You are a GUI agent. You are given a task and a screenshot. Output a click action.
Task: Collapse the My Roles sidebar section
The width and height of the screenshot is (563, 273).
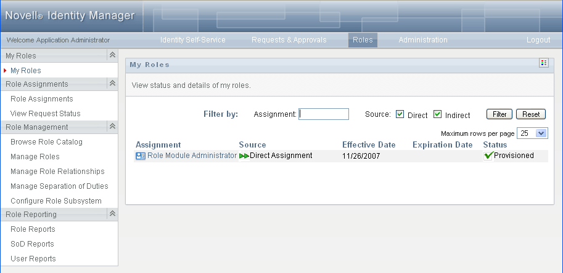coord(112,55)
